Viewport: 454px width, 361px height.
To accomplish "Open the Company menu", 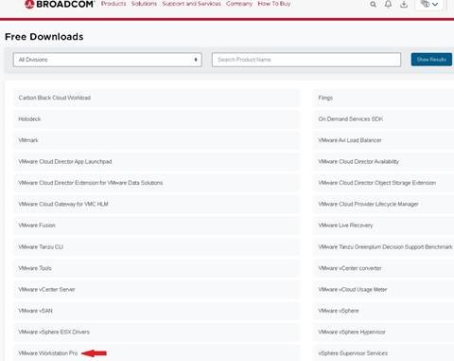I will (239, 4).
